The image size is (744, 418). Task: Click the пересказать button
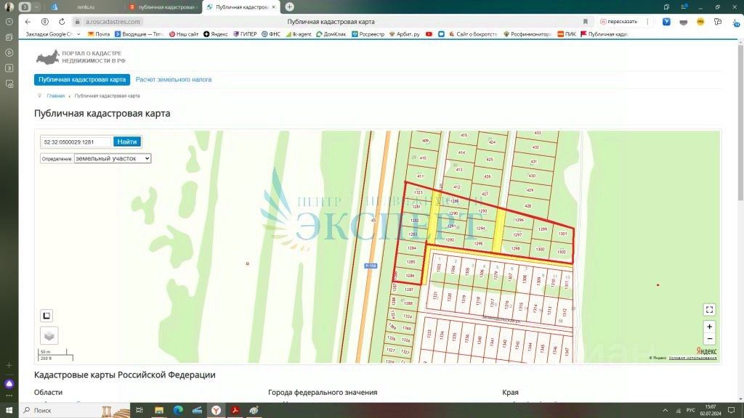[618, 22]
